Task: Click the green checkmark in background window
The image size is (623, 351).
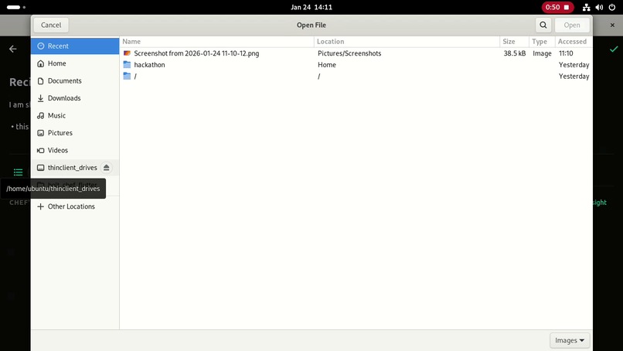Action: coord(614,49)
